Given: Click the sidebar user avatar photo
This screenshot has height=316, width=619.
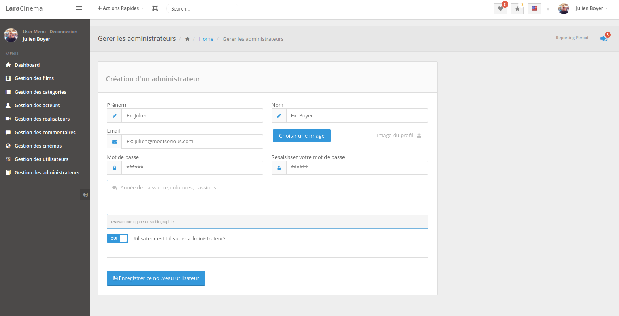Looking at the screenshot, I should [x=11, y=35].
